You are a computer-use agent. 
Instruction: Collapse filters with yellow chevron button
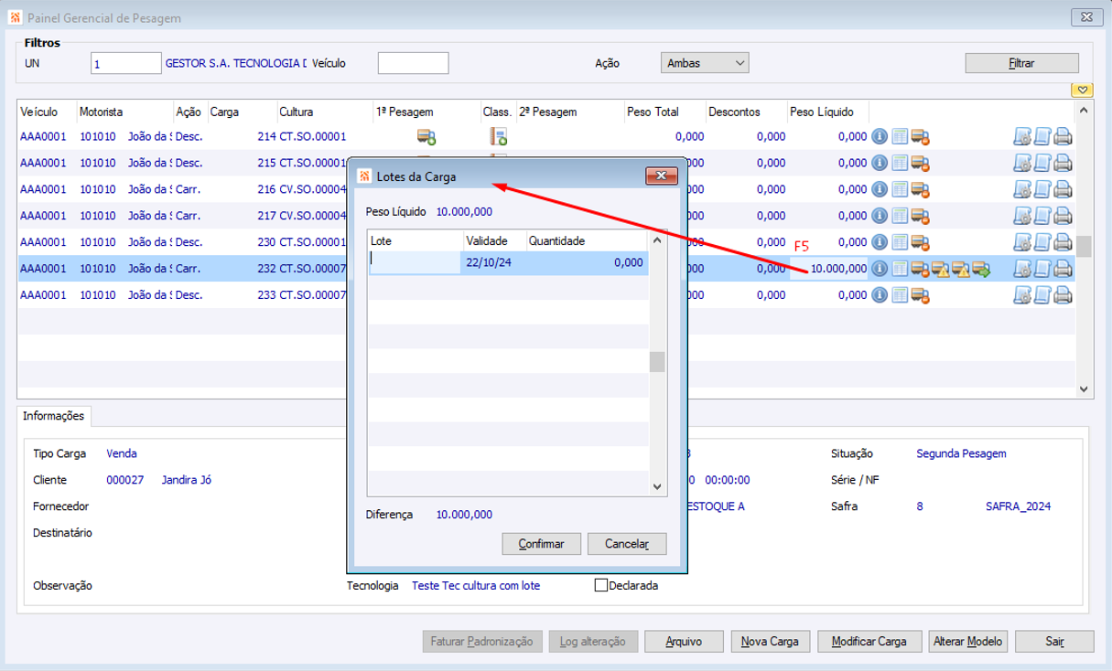pos(1083,90)
